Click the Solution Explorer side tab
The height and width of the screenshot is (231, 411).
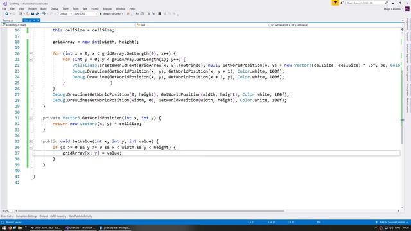(407, 53)
